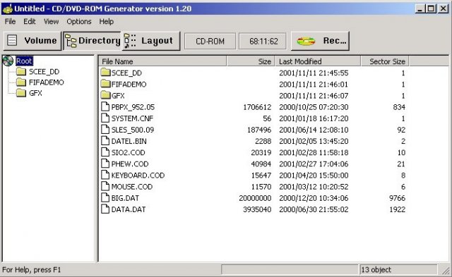The width and height of the screenshot is (452, 277).
Task: Switch to the Layout tab
Action: pyautogui.click(x=151, y=41)
